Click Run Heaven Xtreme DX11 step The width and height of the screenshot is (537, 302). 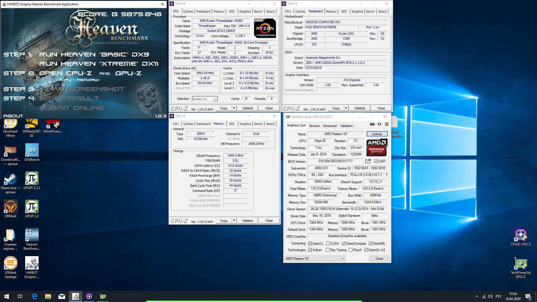[x=99, y=64]
